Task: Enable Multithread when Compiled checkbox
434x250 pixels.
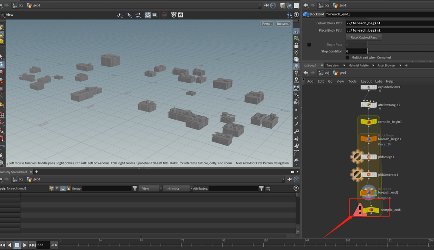Action: coord(348,58)
